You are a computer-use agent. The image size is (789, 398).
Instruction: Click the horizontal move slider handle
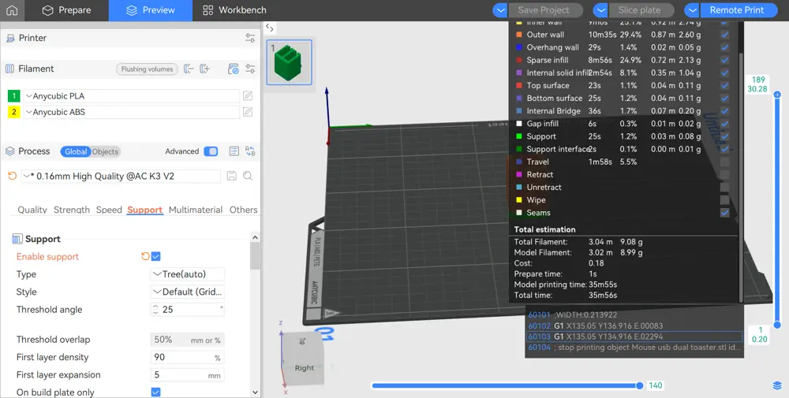(x=640, y=385)
